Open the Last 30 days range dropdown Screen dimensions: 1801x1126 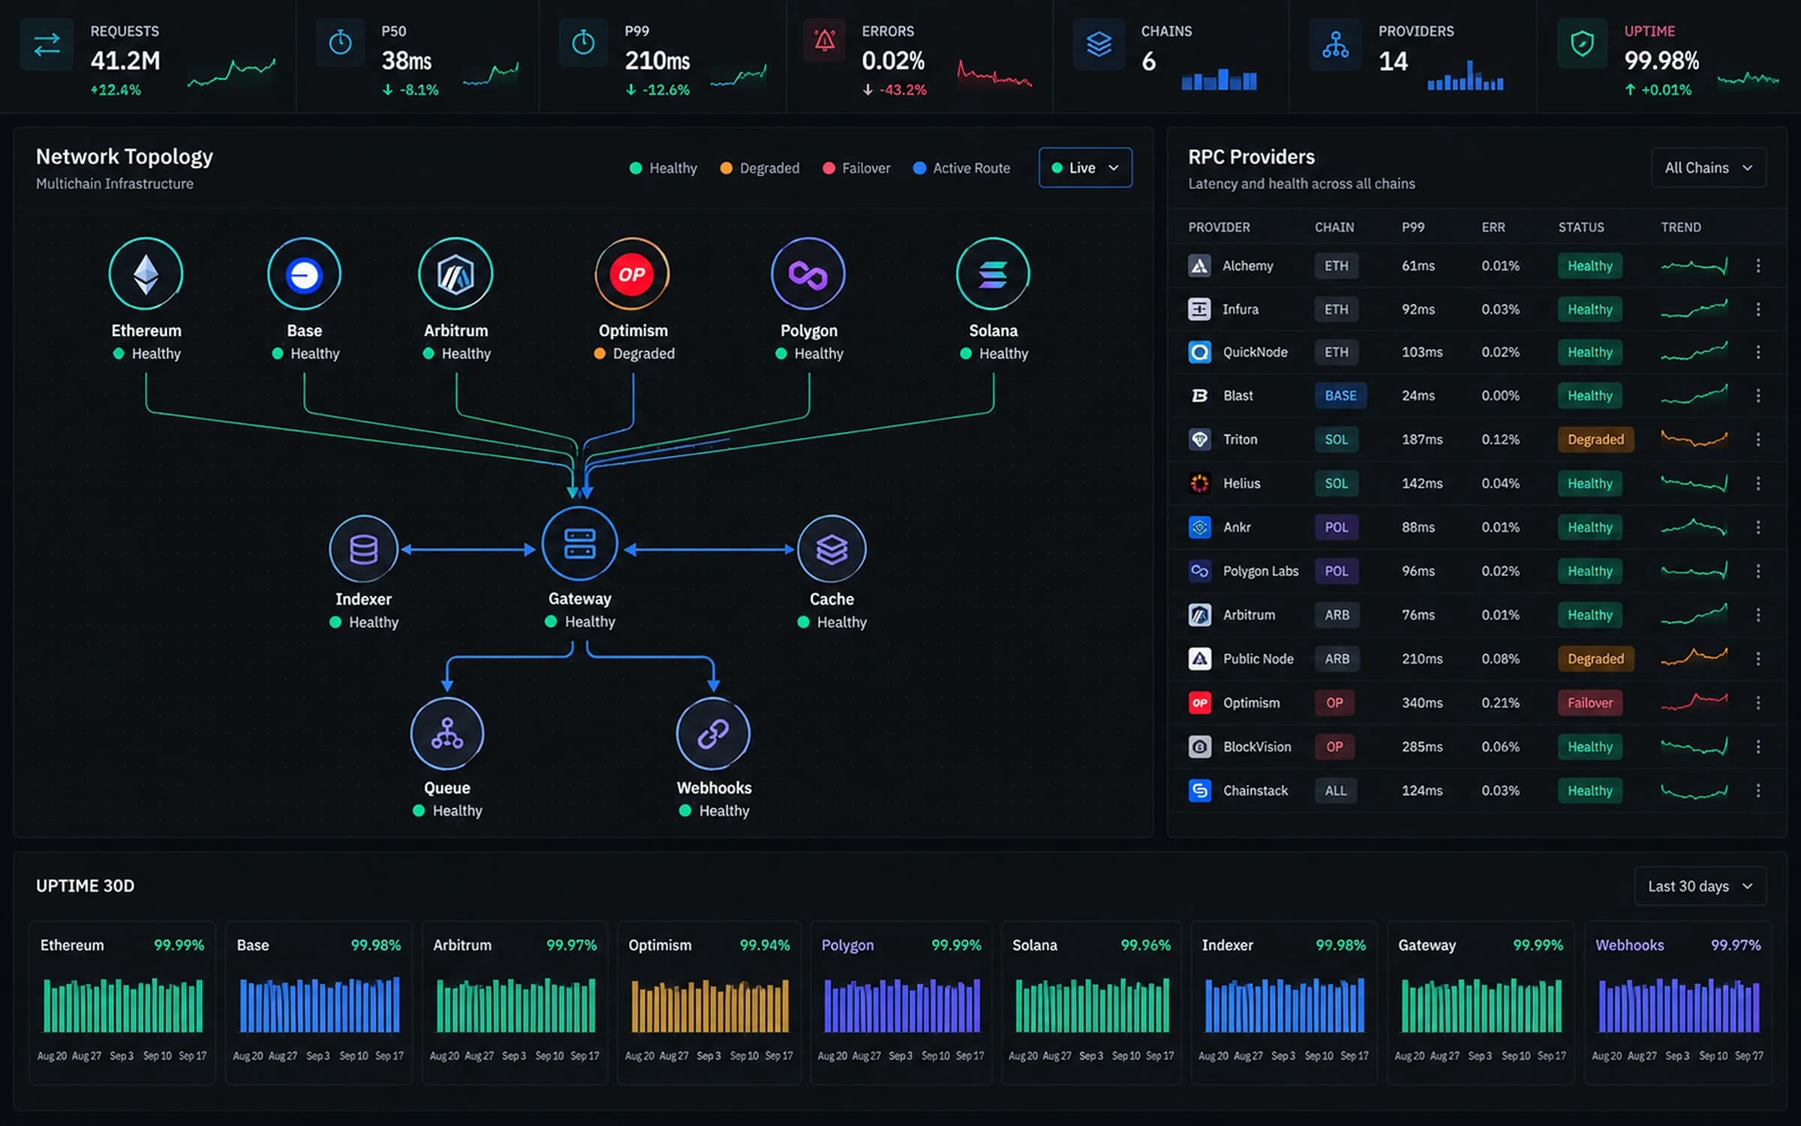coord(1700,887)
